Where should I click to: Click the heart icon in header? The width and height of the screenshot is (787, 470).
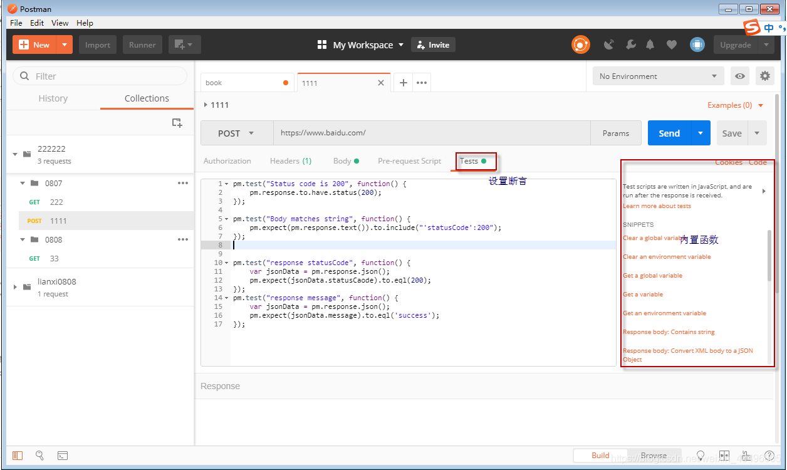click(671, 44)
